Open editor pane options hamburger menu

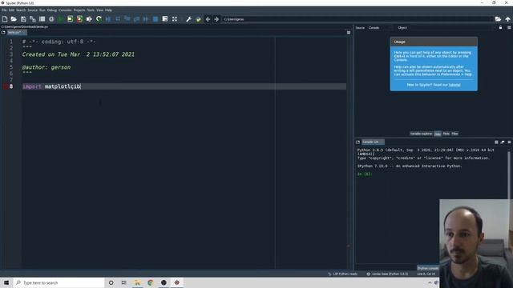click(349, 33)
